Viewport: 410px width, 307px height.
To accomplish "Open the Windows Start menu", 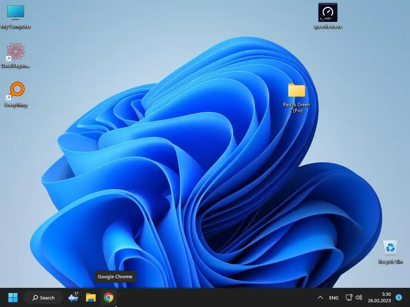I will [x=13, y=297].
